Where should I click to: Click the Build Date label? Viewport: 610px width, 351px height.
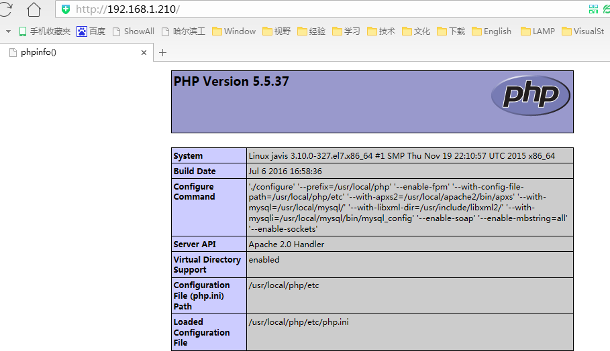(195, 171)
